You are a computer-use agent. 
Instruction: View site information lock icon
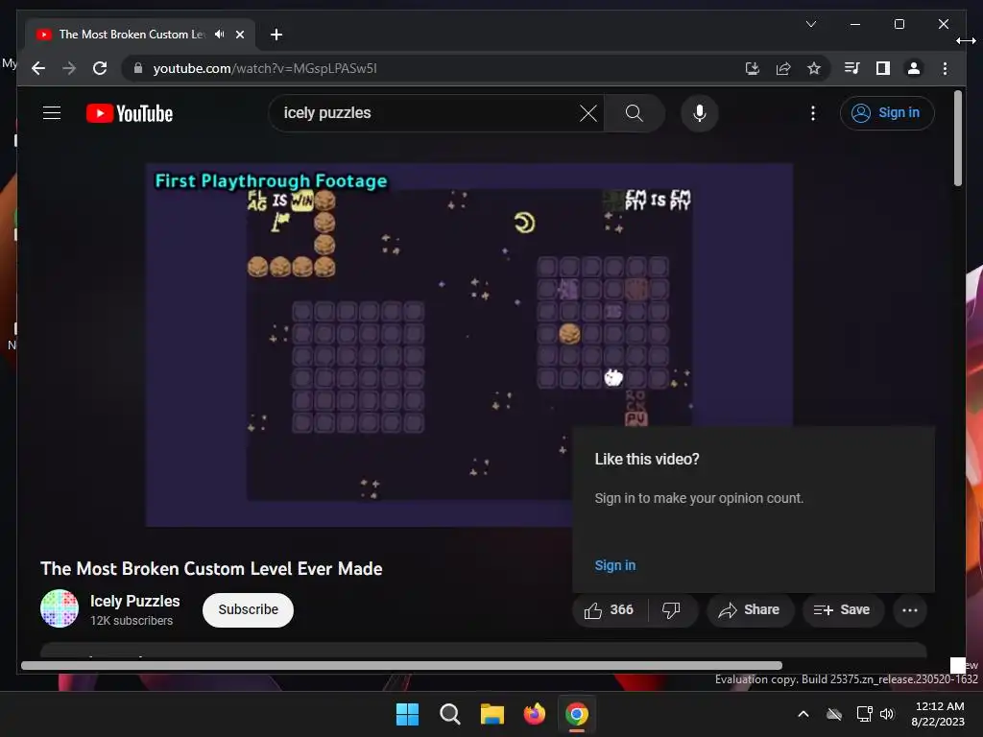pyautogui.click(x=138, y=68)
